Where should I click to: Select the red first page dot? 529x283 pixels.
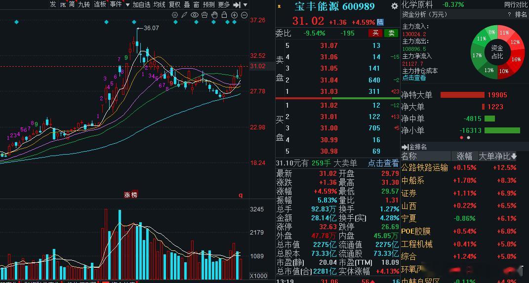click(x=461, y=138)
